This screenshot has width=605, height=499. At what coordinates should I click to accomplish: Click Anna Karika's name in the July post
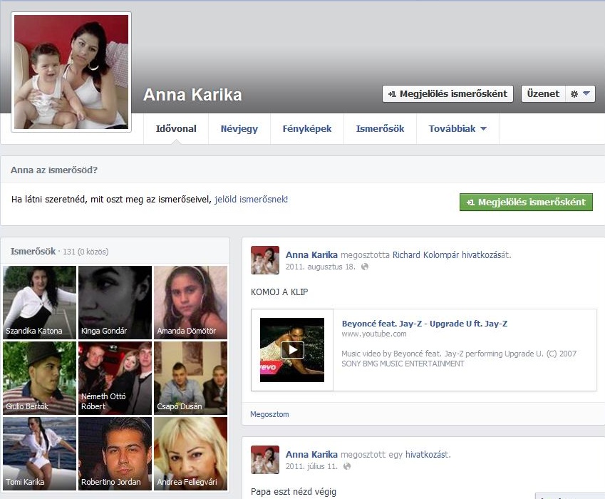pos(311,455)
